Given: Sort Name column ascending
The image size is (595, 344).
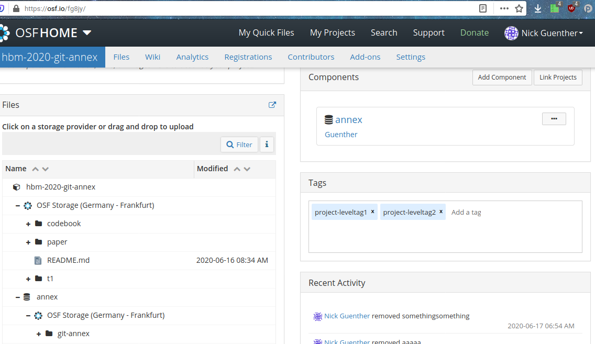Looking at the screenshot, I should tap(35, 169).
